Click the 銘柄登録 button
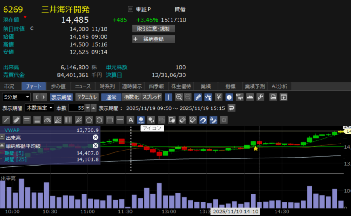The width and height of the screenshot is (351, 216). click(154, 39)
